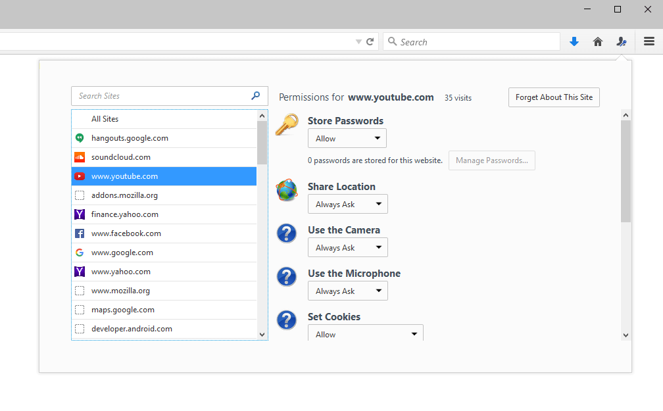Click the Hangouts favicon

(80, 138)
